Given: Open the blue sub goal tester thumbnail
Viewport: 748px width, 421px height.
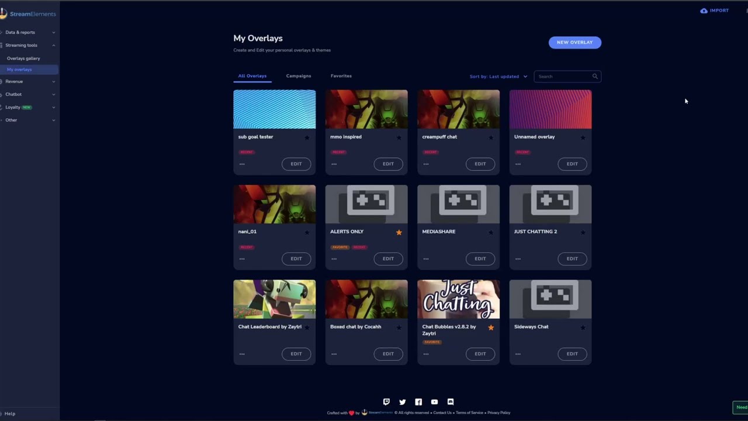Looking at the screenshot, I should click(275, 109).
